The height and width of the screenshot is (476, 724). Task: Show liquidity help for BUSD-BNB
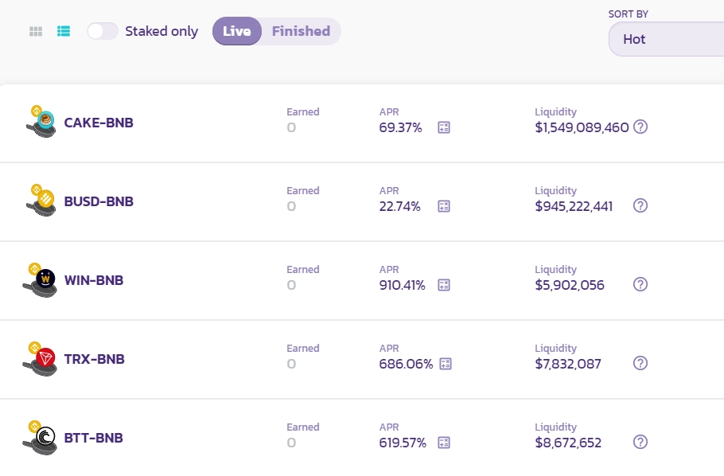(x=640, y=205)
